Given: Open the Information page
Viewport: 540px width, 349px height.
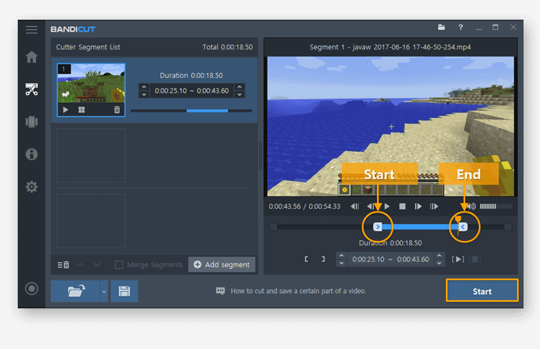Looking at the screenshot, I should (31, 154).
